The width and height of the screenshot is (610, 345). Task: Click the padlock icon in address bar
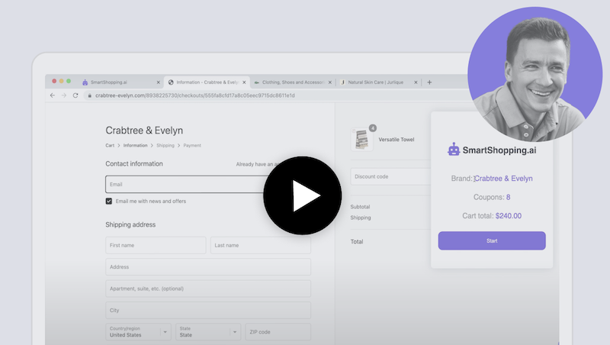pyautogui.click(x=89, y=95)
